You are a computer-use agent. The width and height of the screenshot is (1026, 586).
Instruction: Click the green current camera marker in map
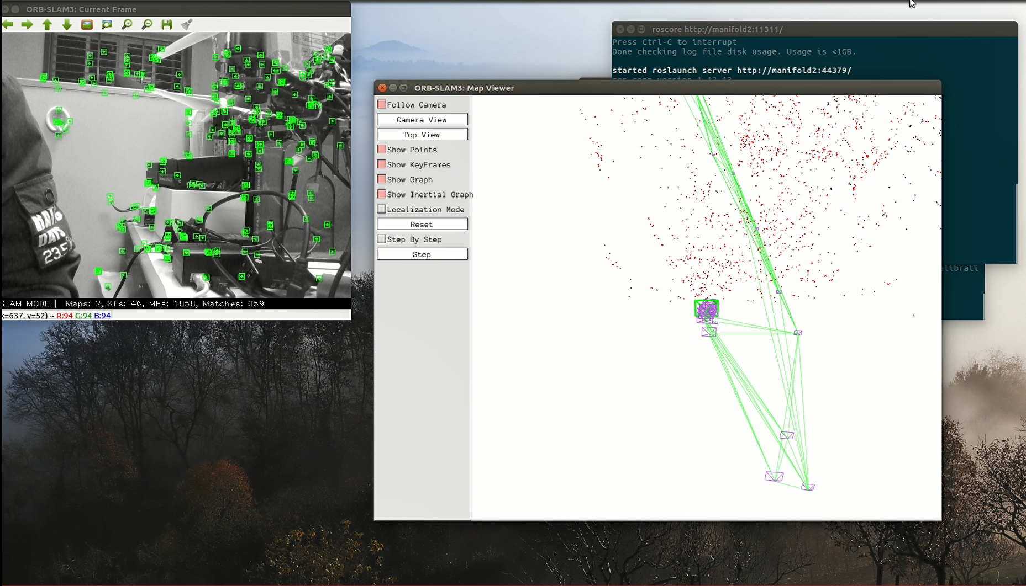[706, 308]
